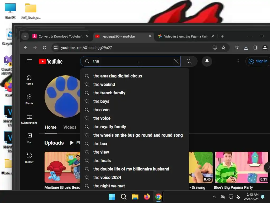This screenshot has height=203, width=270.
Task: Open the taskbar clock showing 2:43 AM
Action: point(251,197)
